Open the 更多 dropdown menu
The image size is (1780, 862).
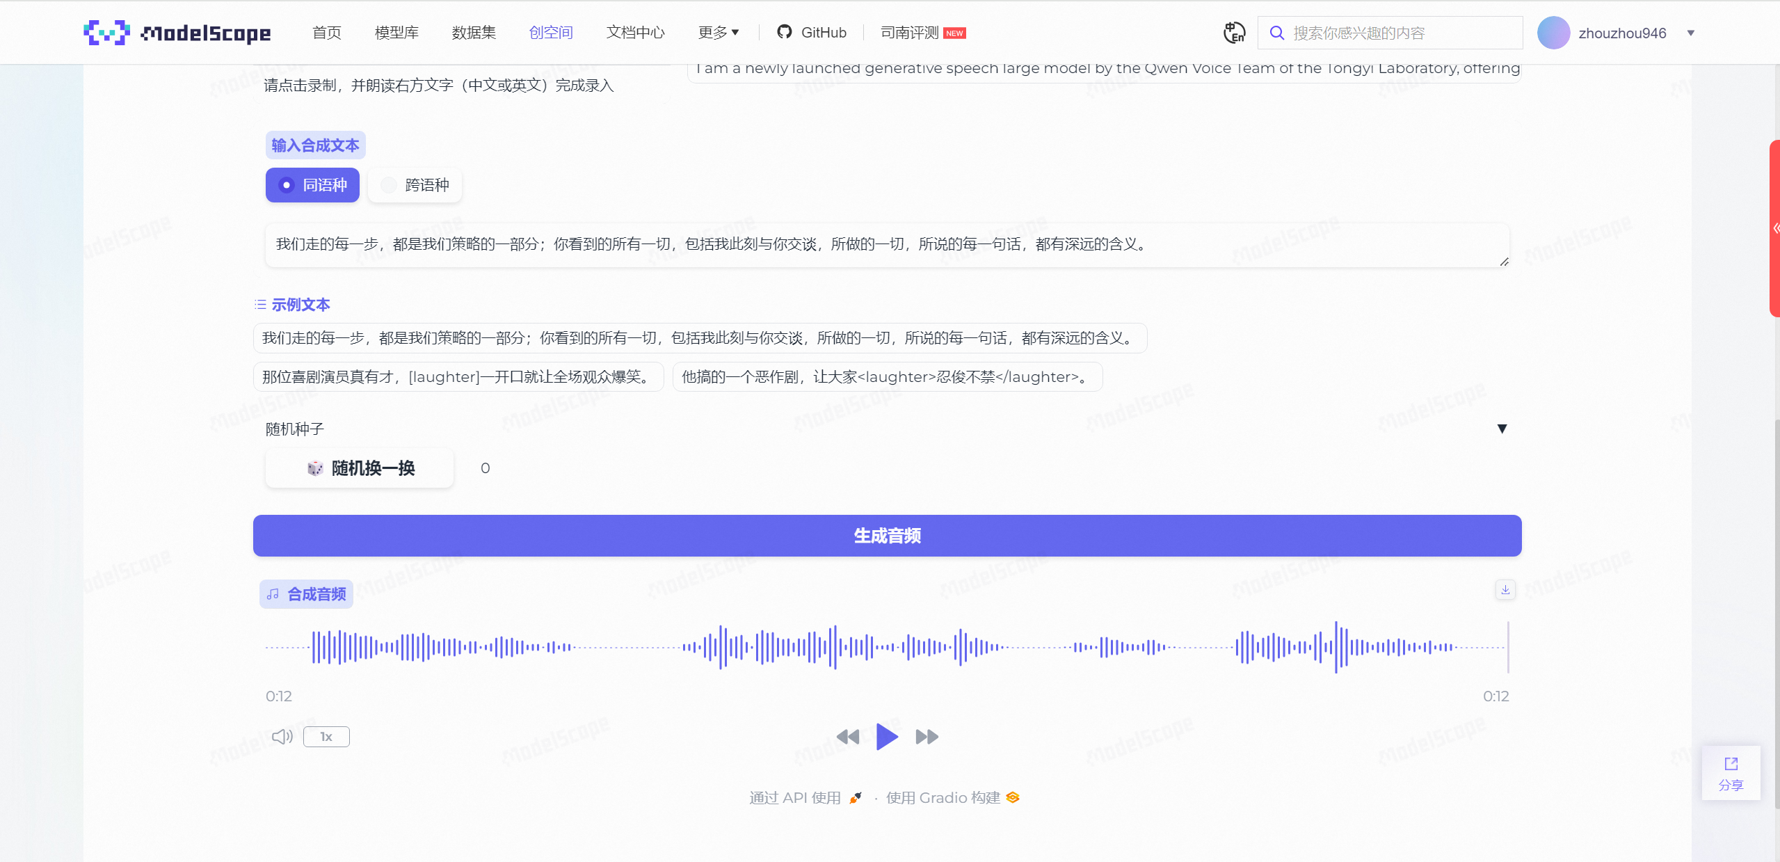(x=718, y=32)
